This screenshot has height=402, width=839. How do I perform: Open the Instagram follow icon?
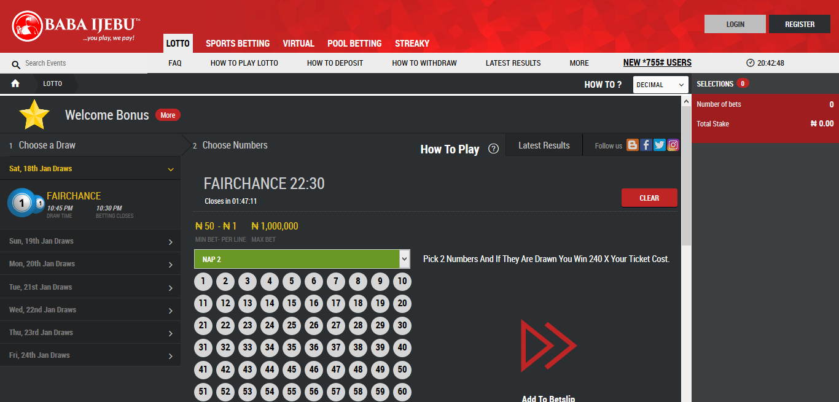tap(673, 145)
